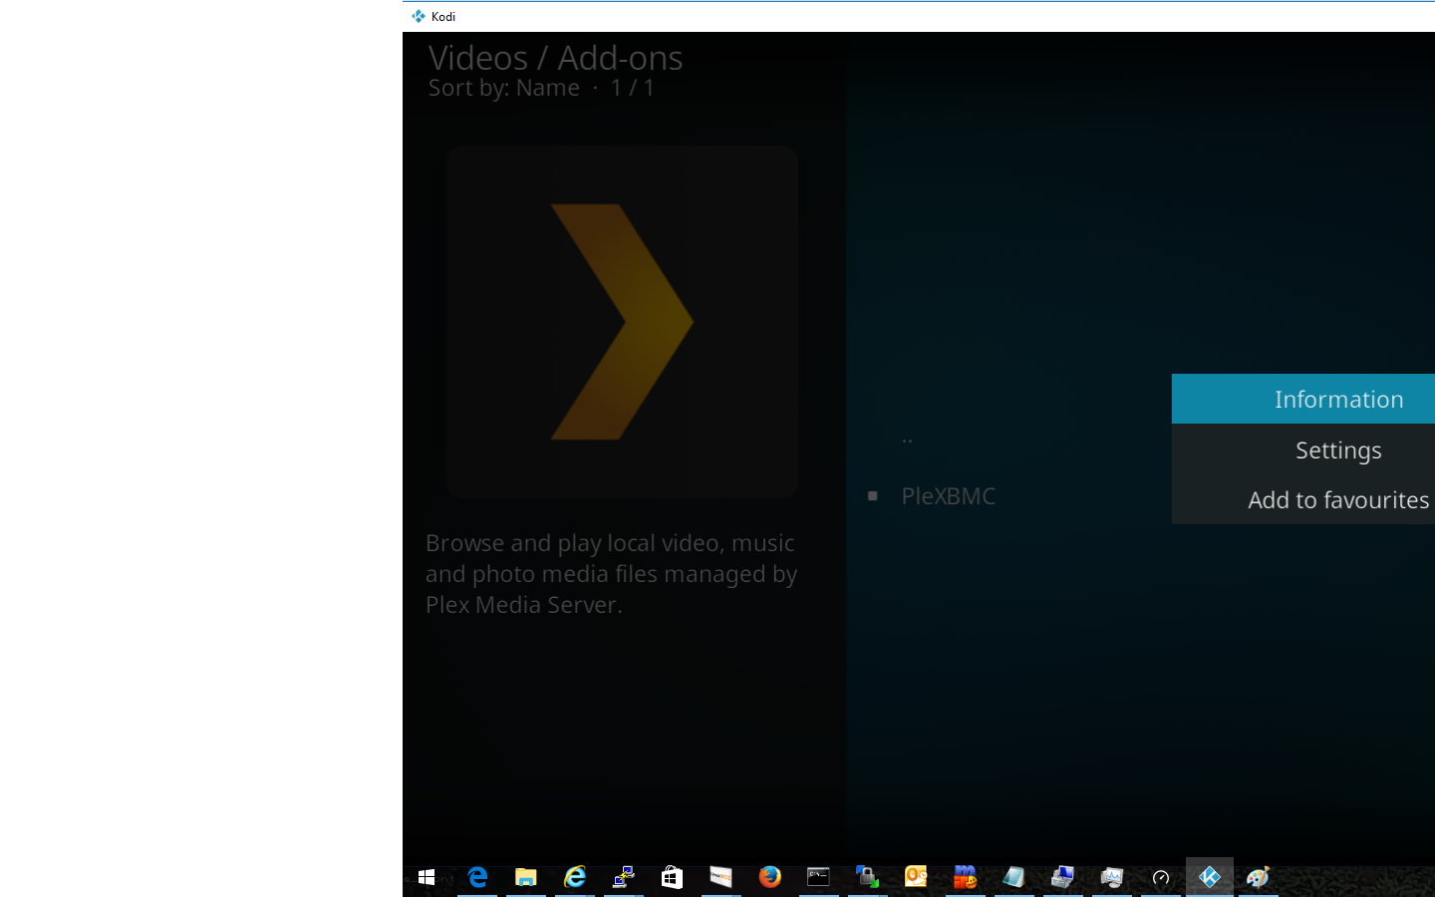Open Command Prompt from taskbar
The height and width of the screenshot is (897, 1435).
pos(819,877)
